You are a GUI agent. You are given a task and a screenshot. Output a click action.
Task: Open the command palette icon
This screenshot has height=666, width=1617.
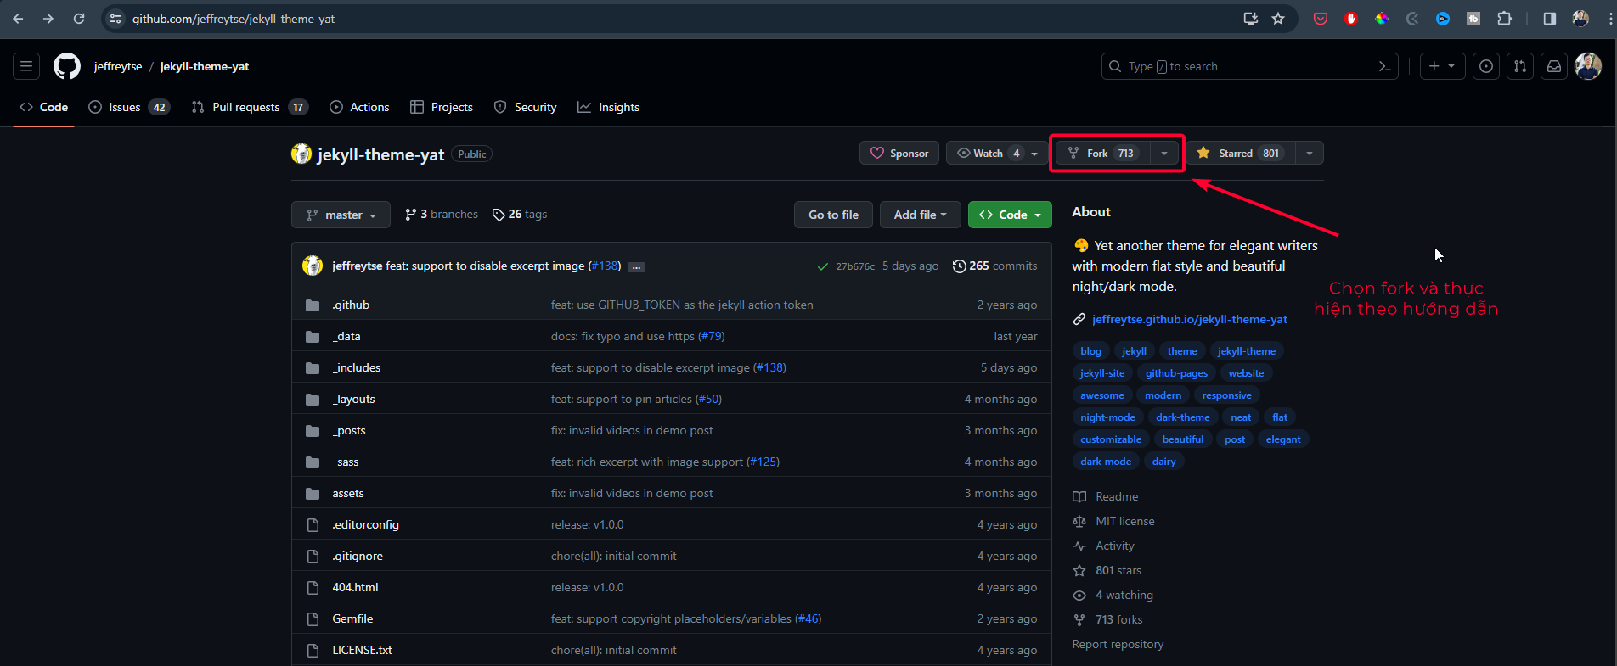(1384, 66)
